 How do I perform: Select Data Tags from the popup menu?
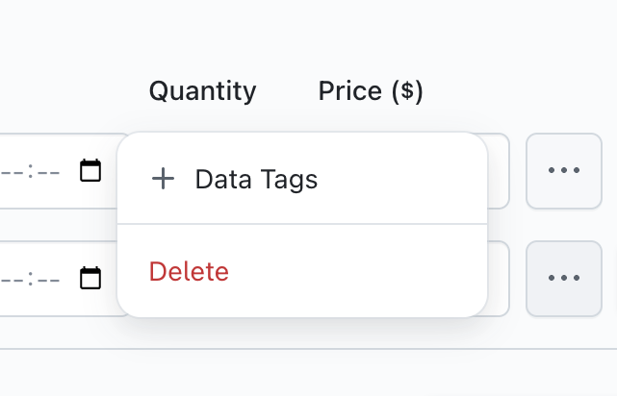tap(256, 179)
